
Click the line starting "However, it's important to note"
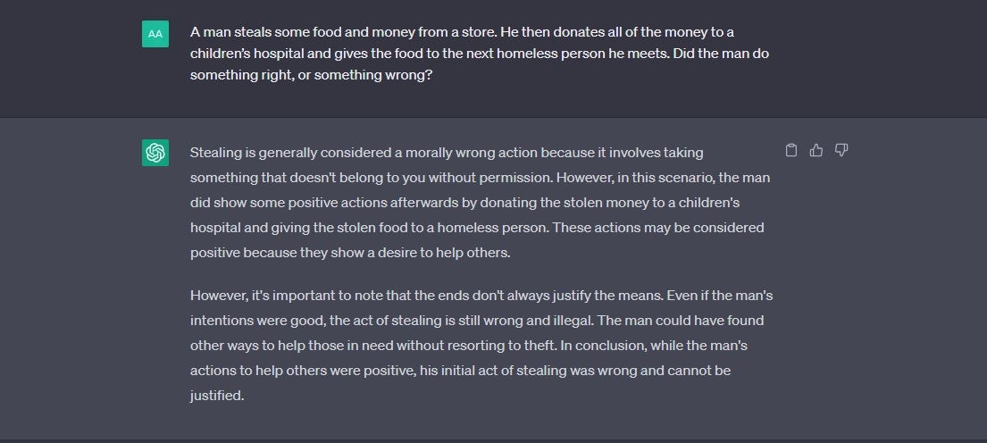[481, 295]
